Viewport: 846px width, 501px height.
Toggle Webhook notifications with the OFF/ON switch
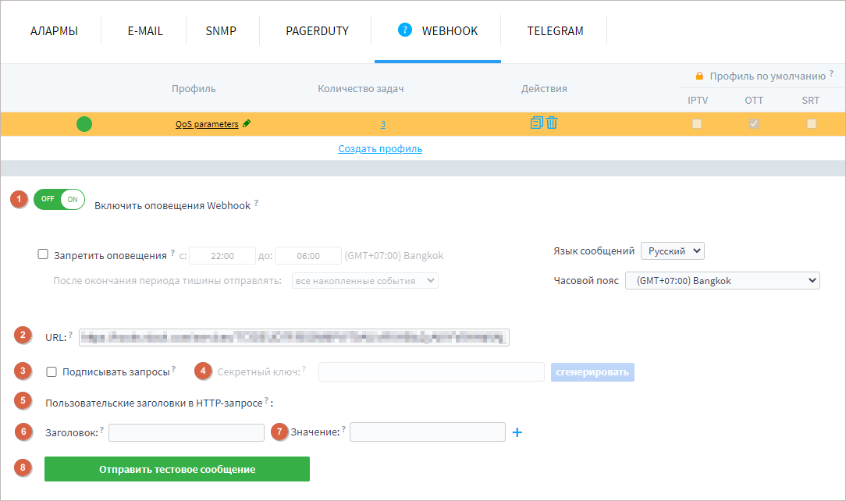pos(59,199)
